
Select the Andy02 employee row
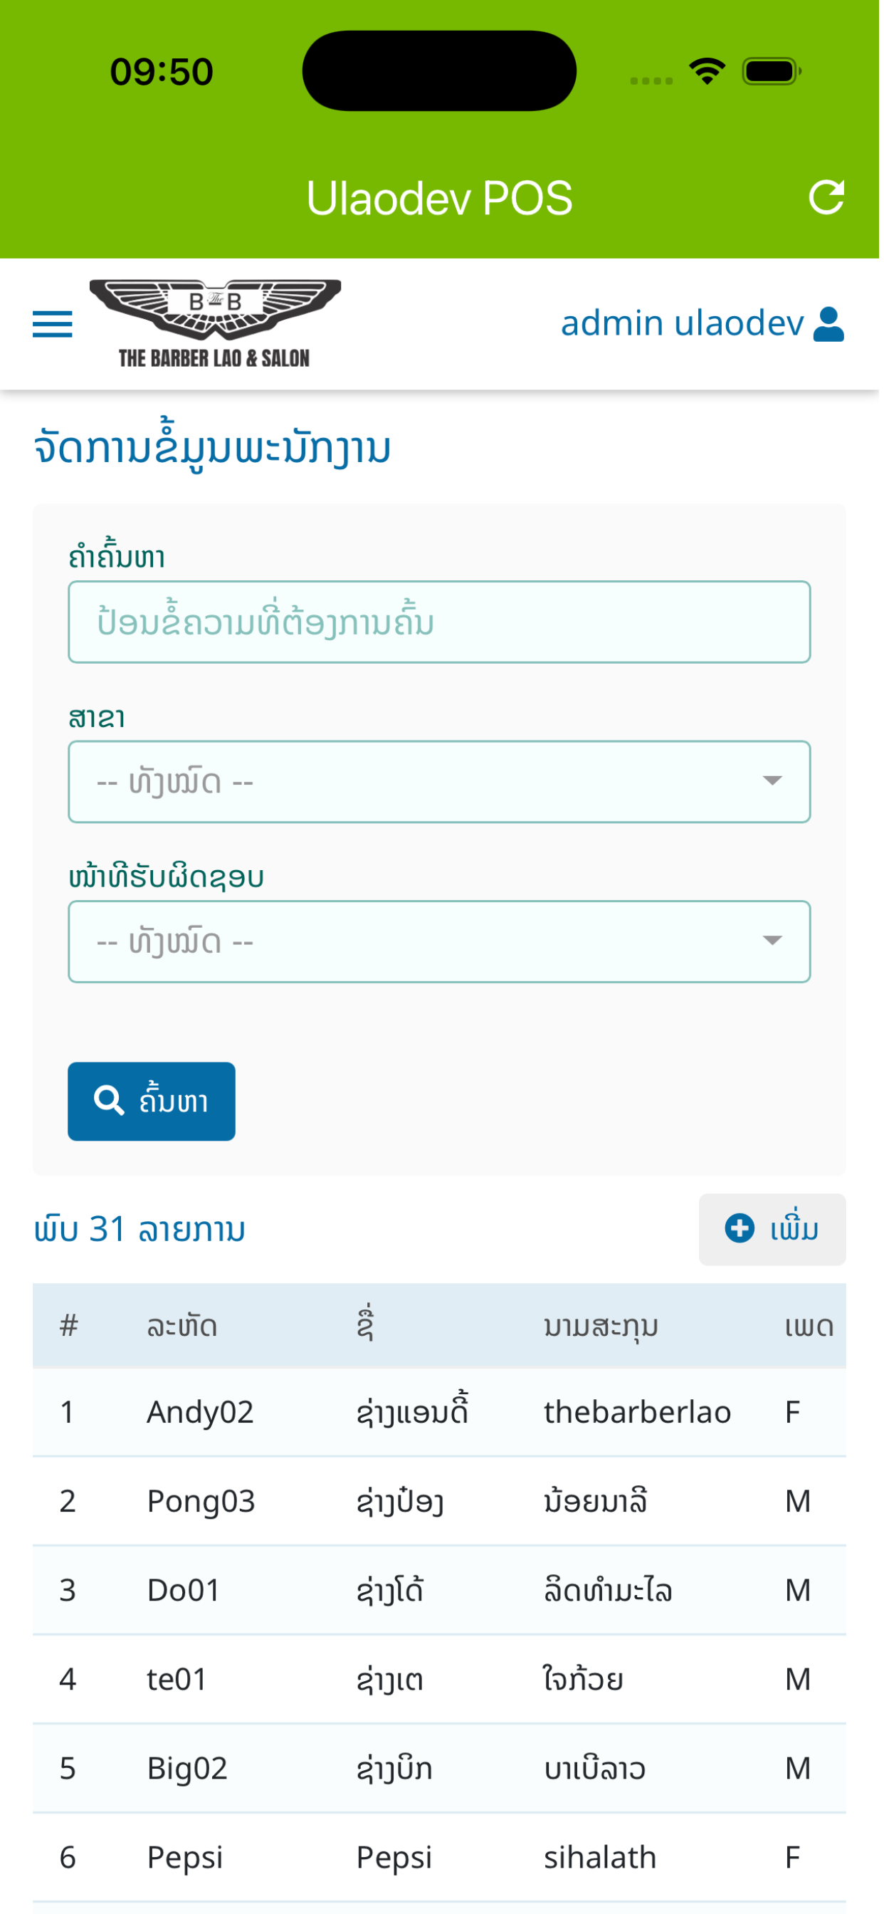tap(441, 1418)
